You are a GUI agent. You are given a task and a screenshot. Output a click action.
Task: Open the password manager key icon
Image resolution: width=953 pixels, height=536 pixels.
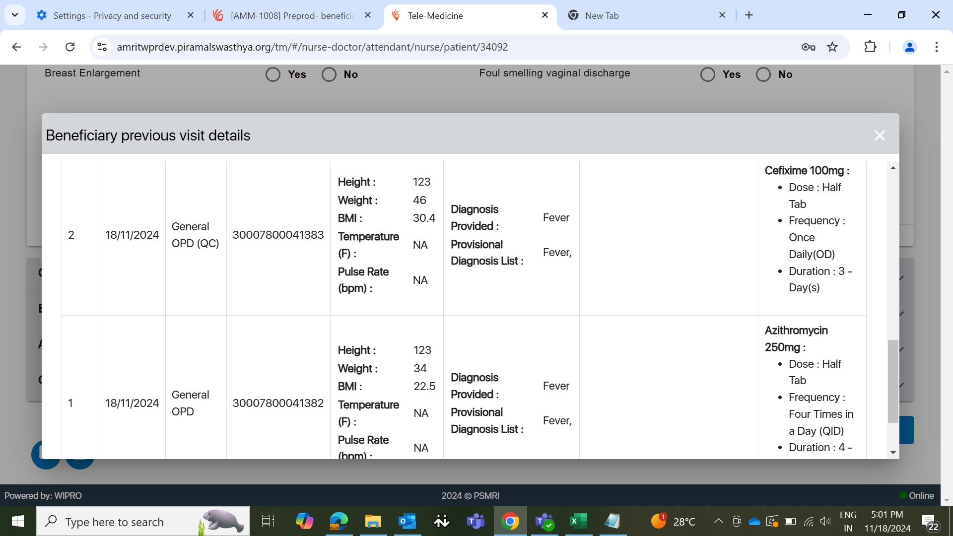click(808, 47)
